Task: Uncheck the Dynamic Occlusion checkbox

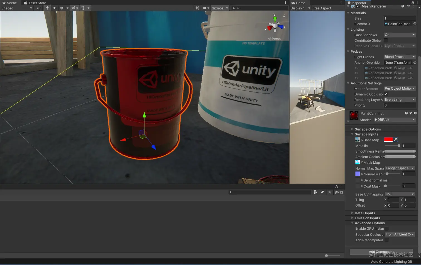Action: (386, 94)
